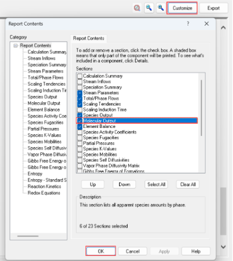This screenshot has width=233, height=261.
Task: Enable the Species Activity Coefficients checkbox
Action: pyautogui.click(x=80, y=132)
